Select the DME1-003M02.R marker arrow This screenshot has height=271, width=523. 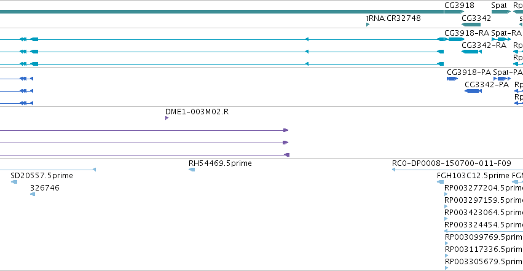pyautogui.click(x=167, y=118)
